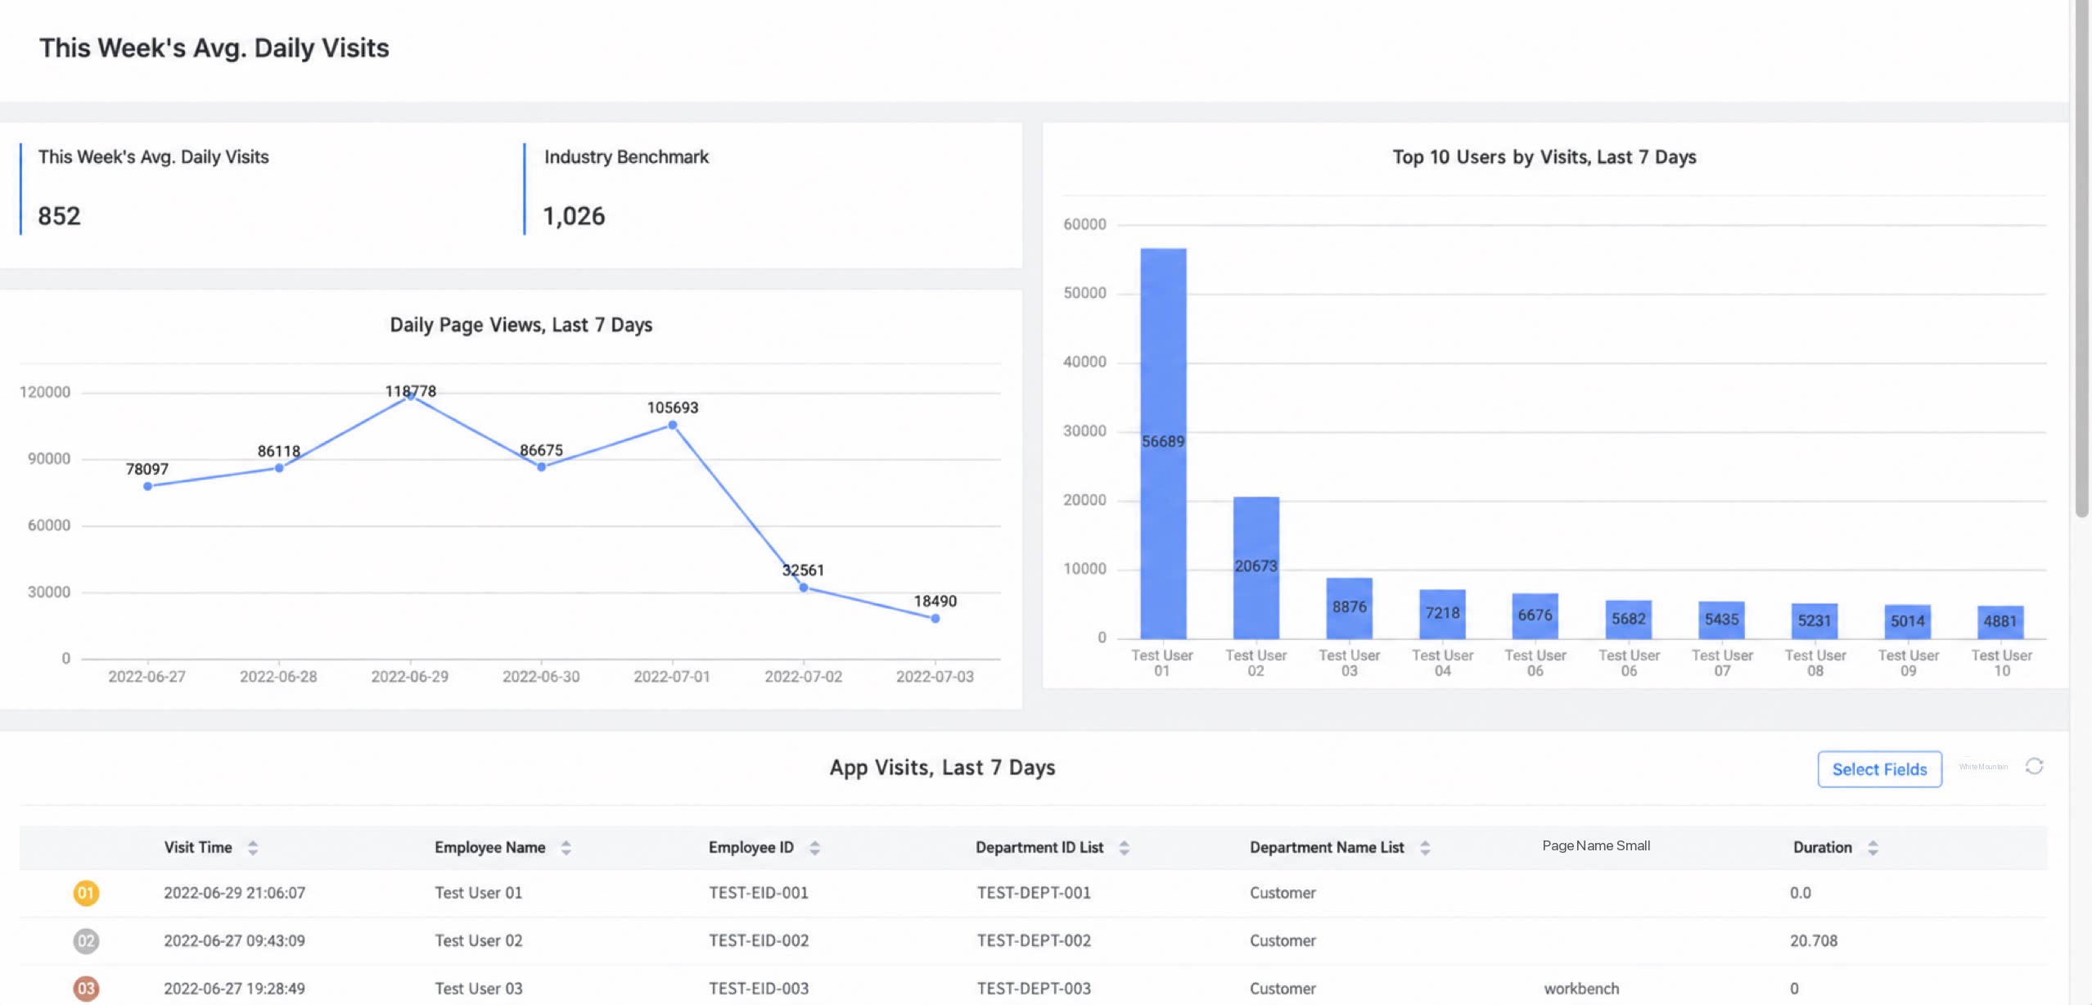Image resolution: width=2092 pixels, height=1005 pixels.
Task: Click the refresh icon beside Select Fields
Action: 2034,766
